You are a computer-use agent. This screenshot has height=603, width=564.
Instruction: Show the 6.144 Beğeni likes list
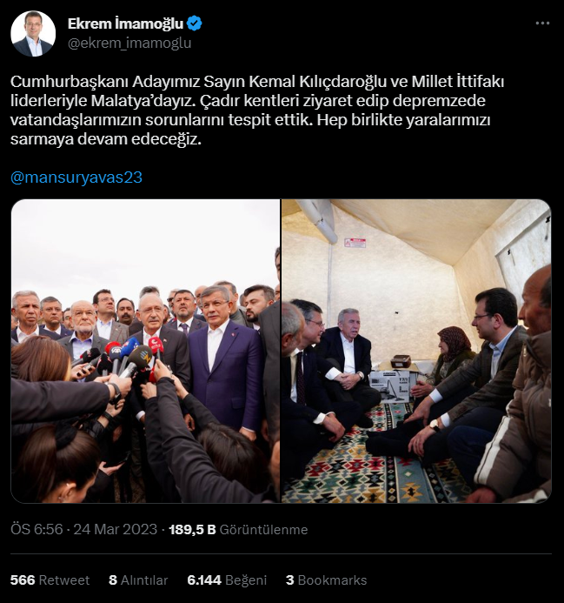point(227,580)
